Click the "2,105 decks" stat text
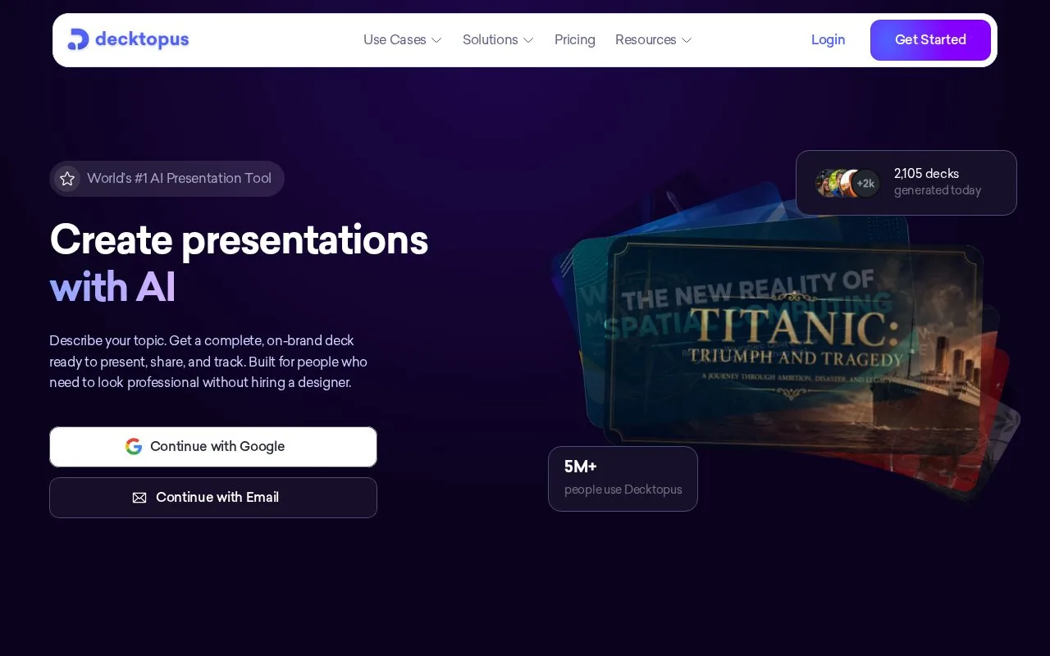Screen dimensions: 1050x656 click(x=926, y=174)
